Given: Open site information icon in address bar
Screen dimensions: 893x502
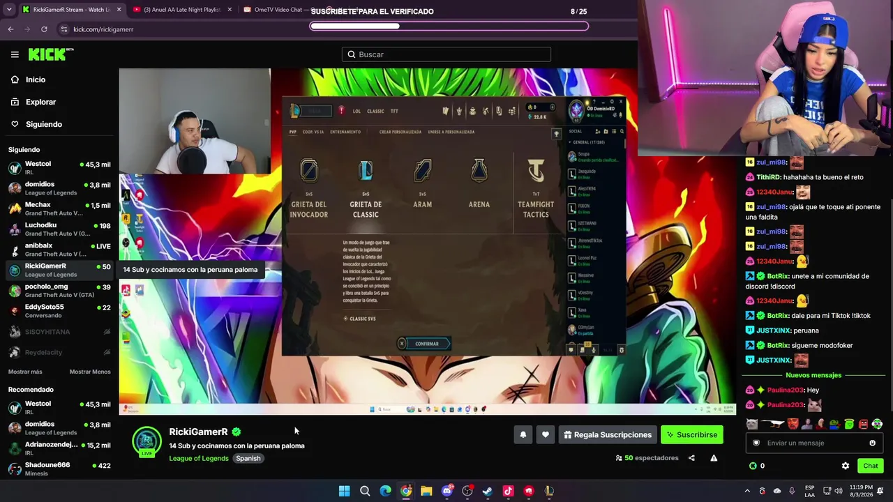Looking at the screenshot, I should 64,29.
